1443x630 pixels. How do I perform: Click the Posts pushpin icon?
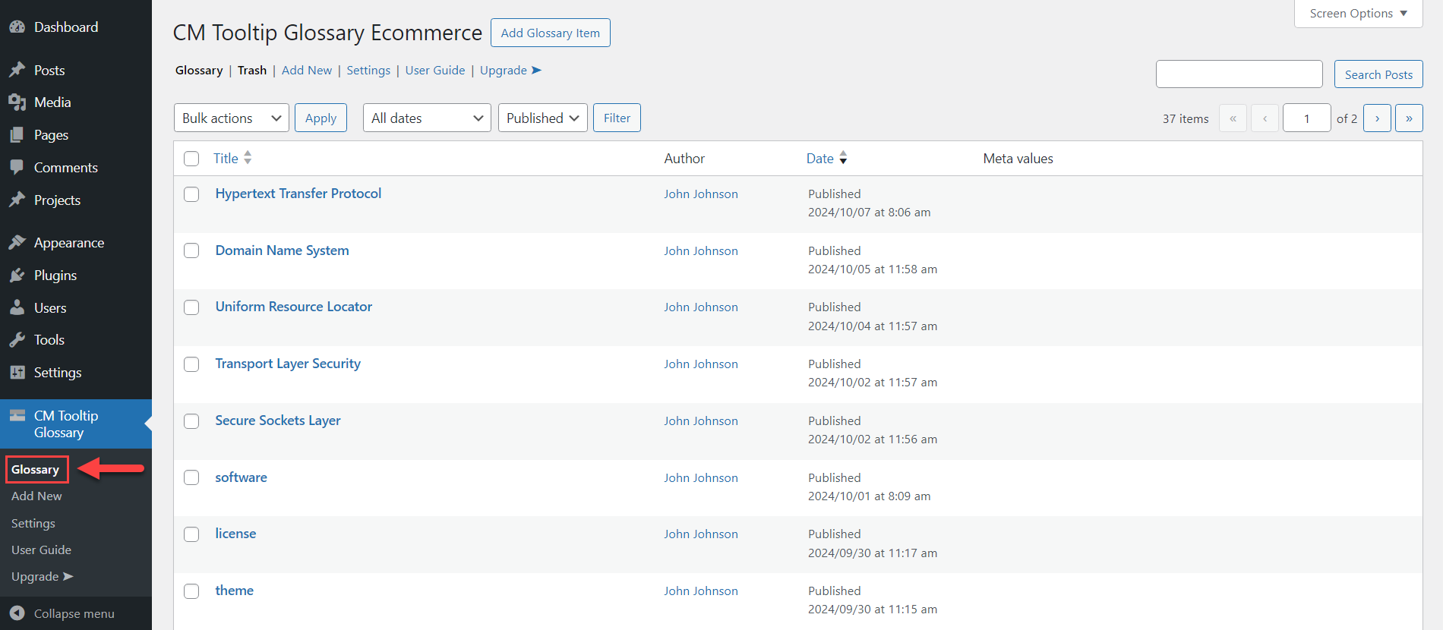[17, 70]
